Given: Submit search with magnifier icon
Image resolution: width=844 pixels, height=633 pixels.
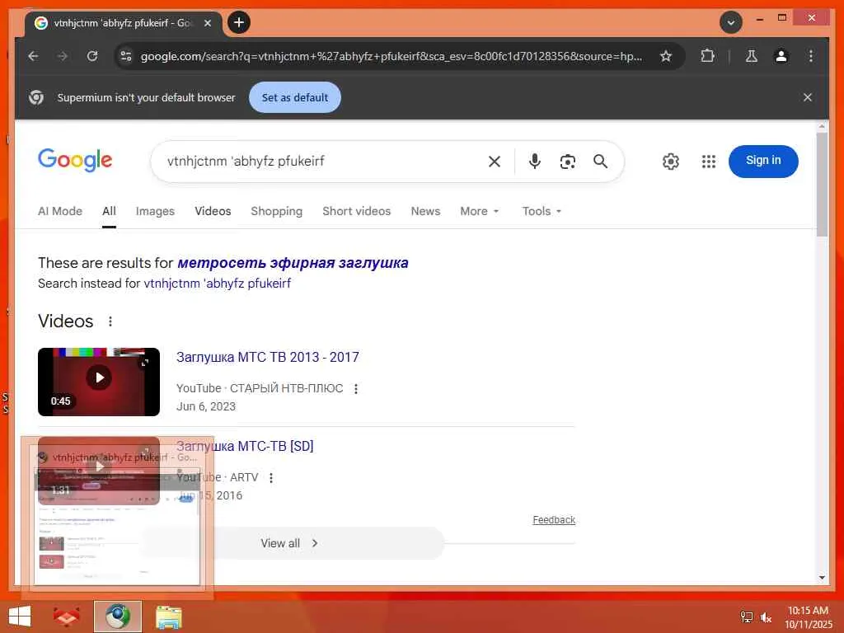Looking at the screenshot, I should tap(600, 161).
